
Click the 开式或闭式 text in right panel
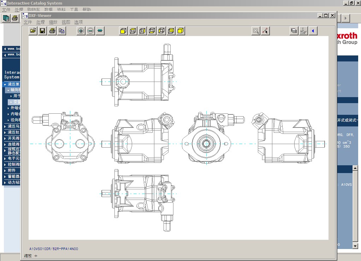[347, 120]
